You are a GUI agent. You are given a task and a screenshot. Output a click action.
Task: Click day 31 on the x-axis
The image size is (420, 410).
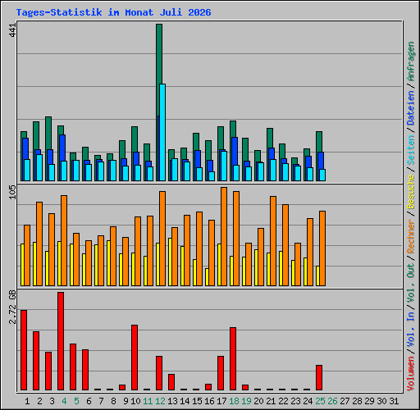tap(394, 401)
